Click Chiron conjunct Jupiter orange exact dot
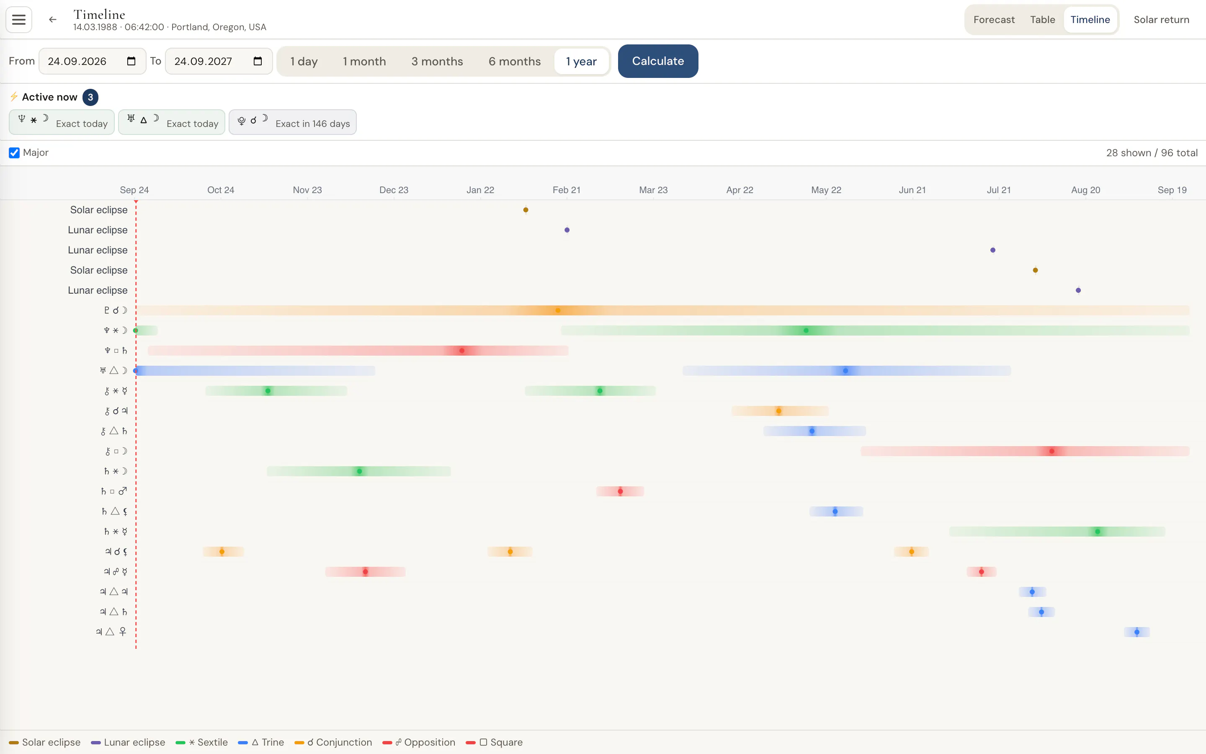 (778, 411)
